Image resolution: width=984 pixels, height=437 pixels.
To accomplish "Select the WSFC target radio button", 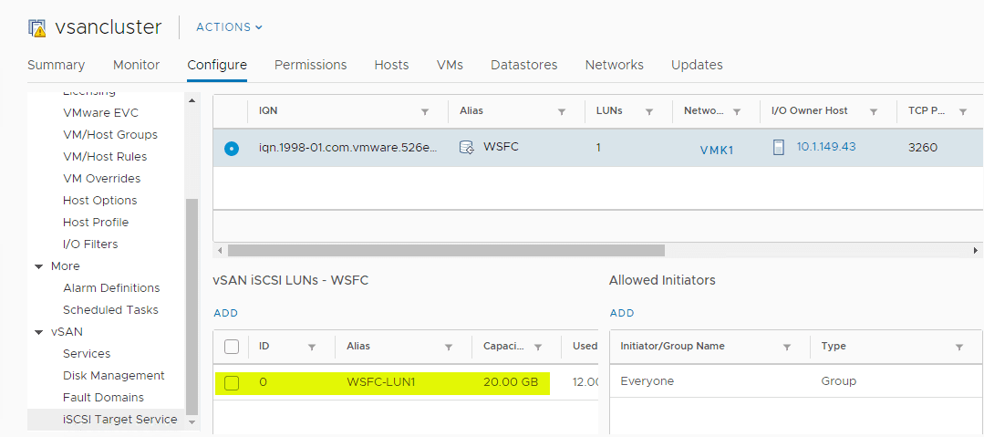I will point(232,148).
